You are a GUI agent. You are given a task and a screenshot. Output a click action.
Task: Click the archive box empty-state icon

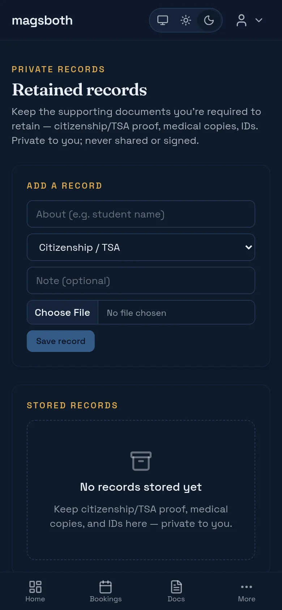click(141, 461)
